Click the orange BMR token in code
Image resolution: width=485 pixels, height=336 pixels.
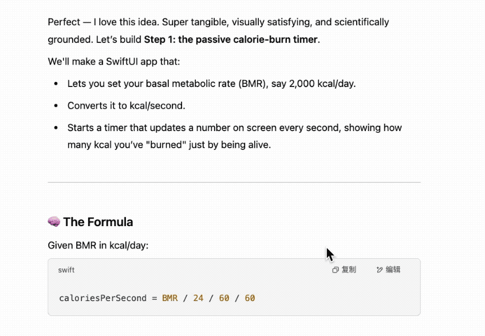click(x=170, y=298)
